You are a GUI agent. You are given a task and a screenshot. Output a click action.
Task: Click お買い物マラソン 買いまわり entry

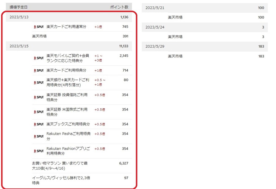60,166
